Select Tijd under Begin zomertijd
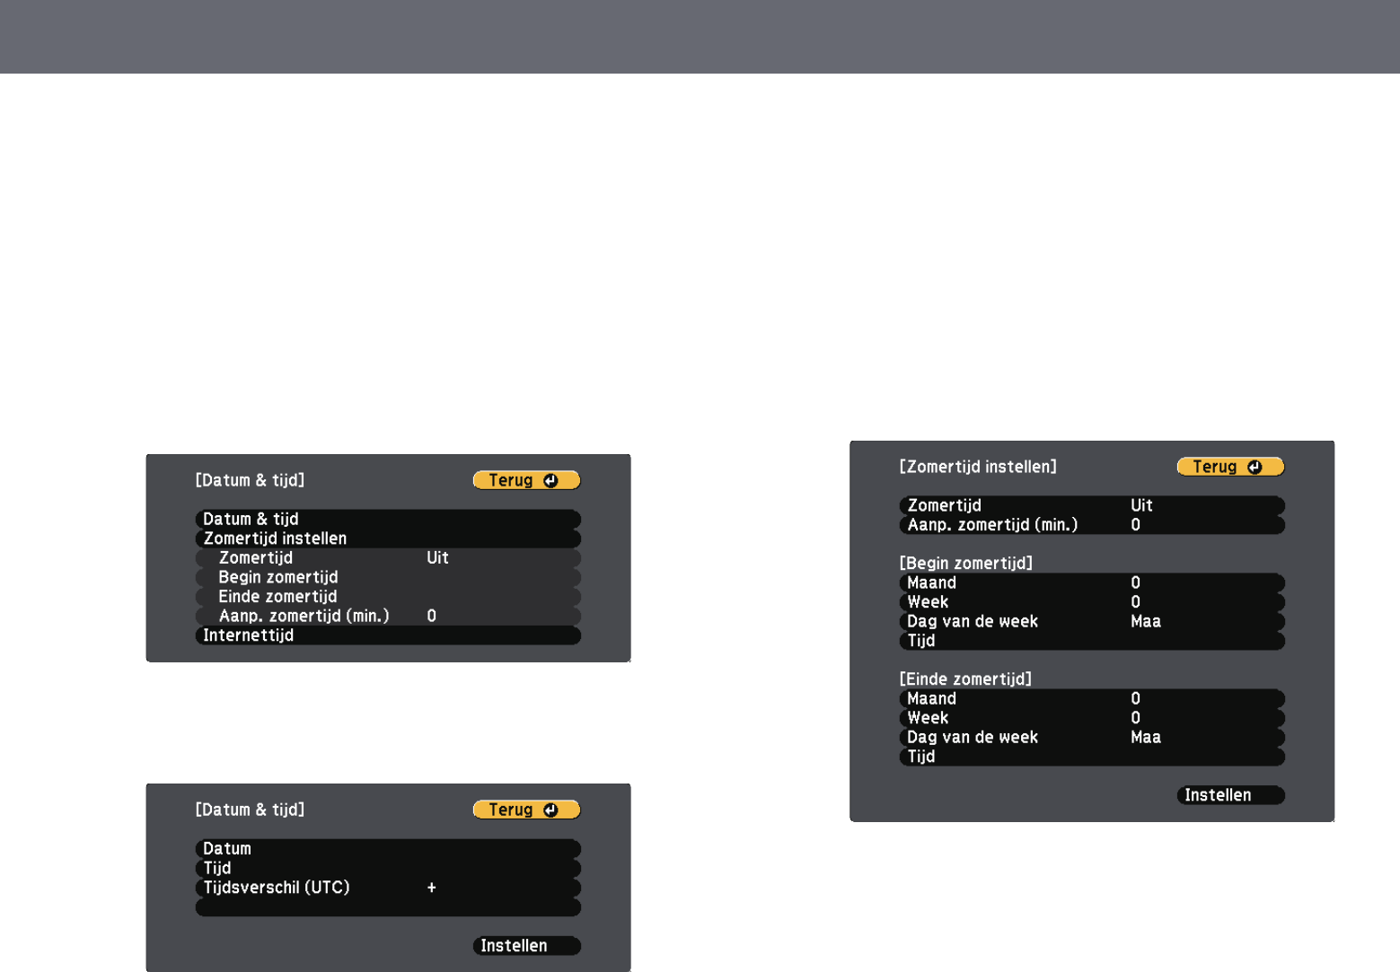 [x=1091, y=641]
